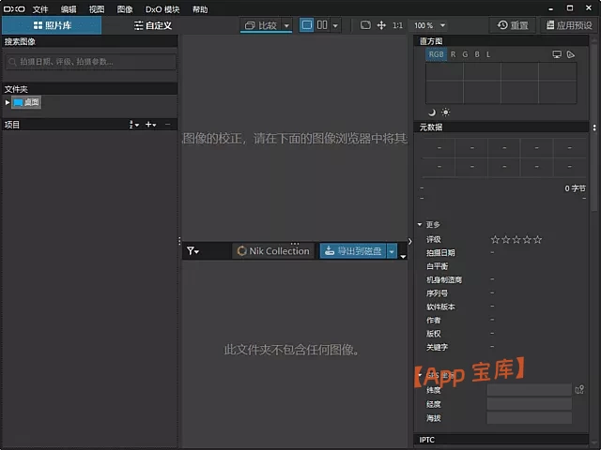Select the 桌面 folder
601x450 pixels.
click(26, 102)
